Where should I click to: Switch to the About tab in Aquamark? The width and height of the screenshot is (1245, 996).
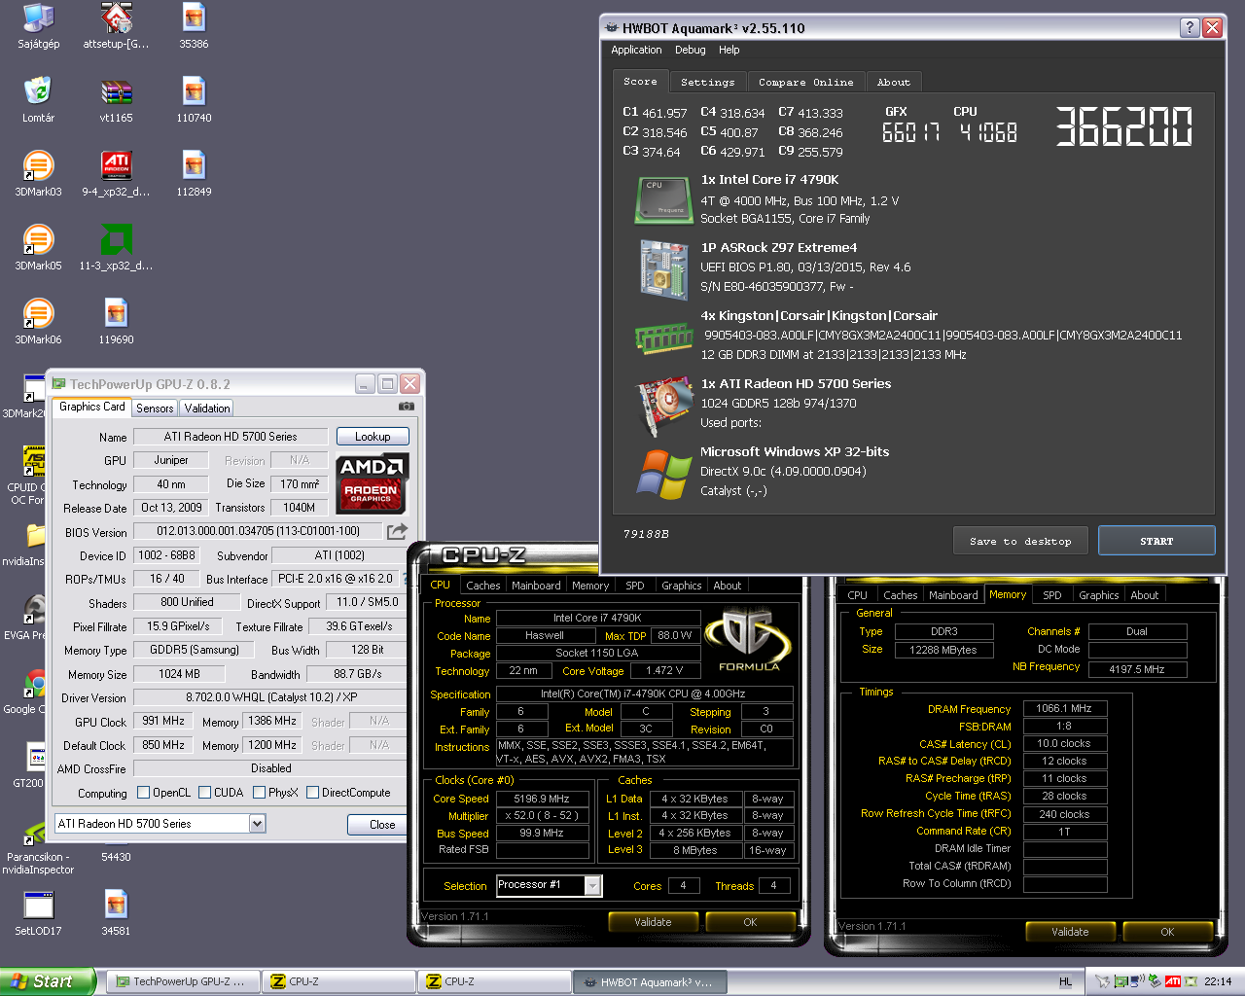(894, 83)
